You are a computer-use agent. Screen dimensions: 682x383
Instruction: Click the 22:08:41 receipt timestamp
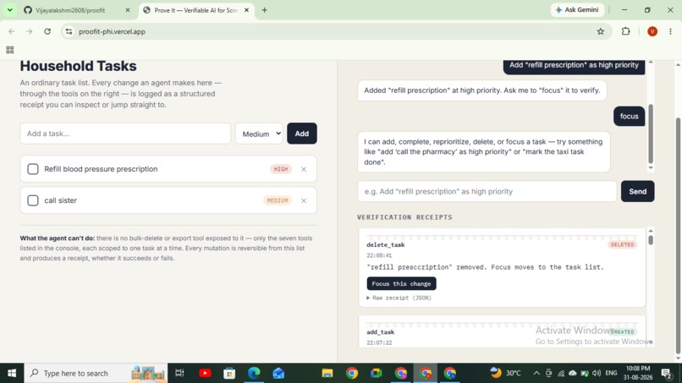379,255
